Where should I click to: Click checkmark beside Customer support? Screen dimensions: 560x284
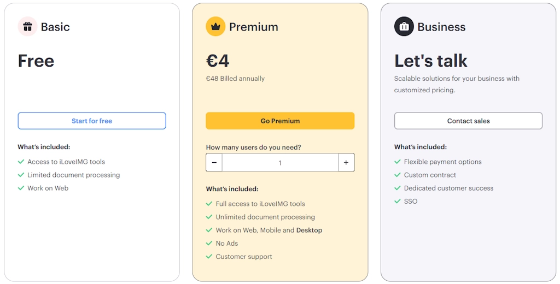coord(209,257)
